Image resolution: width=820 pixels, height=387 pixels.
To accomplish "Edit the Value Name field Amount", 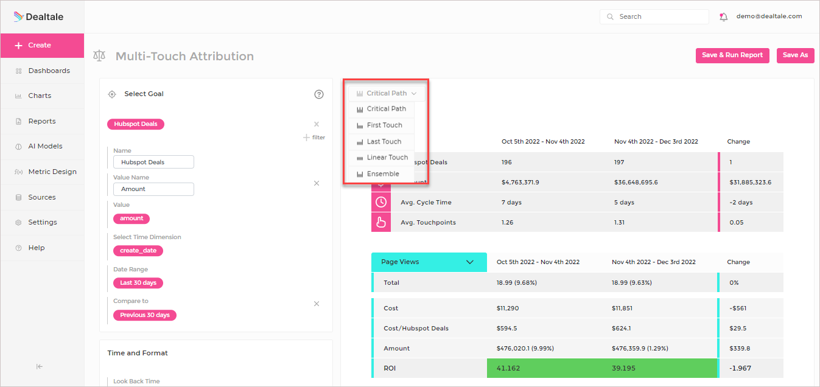I will tap(153, 189).
